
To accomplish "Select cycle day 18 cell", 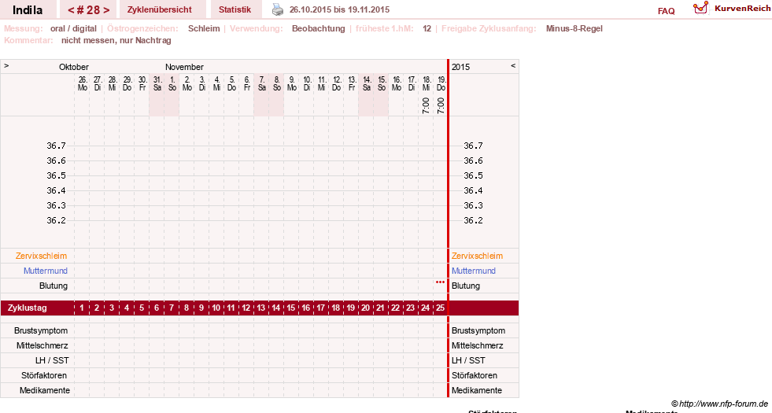I will click(335, 308).
